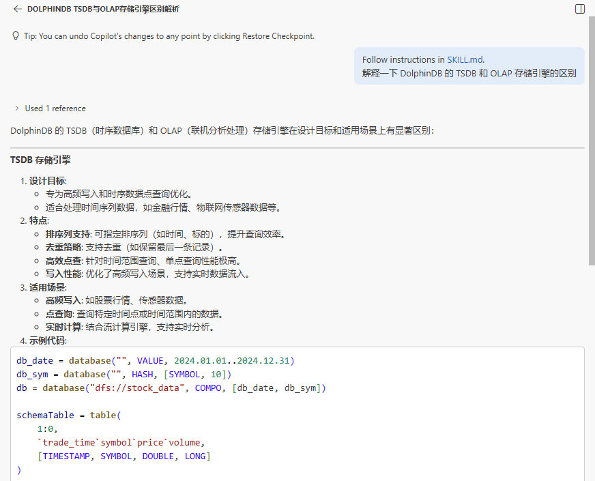Click '实时计算' bullet text
The image size is (595, 481).
coord(63,327)
